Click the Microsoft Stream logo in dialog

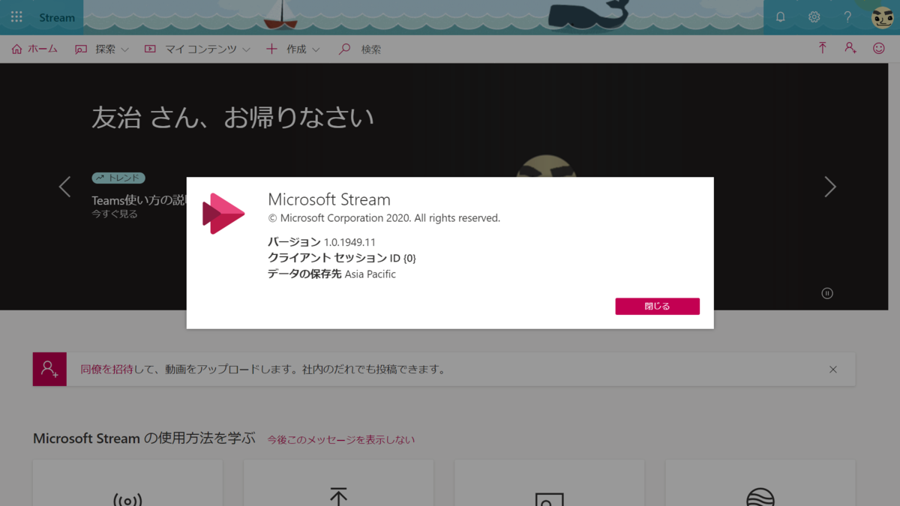click(223, 214)
